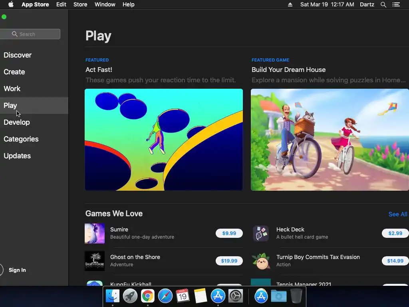The image size is (409, 307).
Task: Open the Store menu
Action: pos(80,4)
